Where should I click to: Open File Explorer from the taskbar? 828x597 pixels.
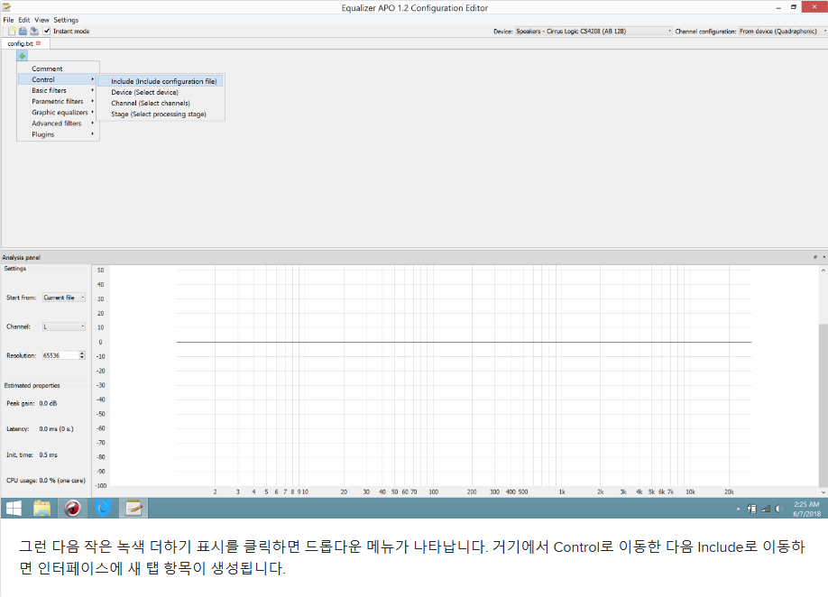41,509
